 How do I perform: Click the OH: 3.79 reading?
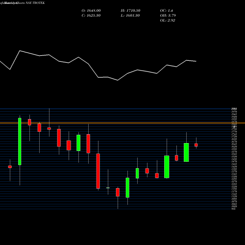pyautogui.click(x=168, y=15)
